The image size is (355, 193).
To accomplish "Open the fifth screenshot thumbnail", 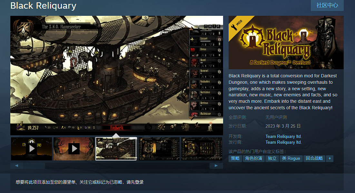I will click(x=202, y=149).
